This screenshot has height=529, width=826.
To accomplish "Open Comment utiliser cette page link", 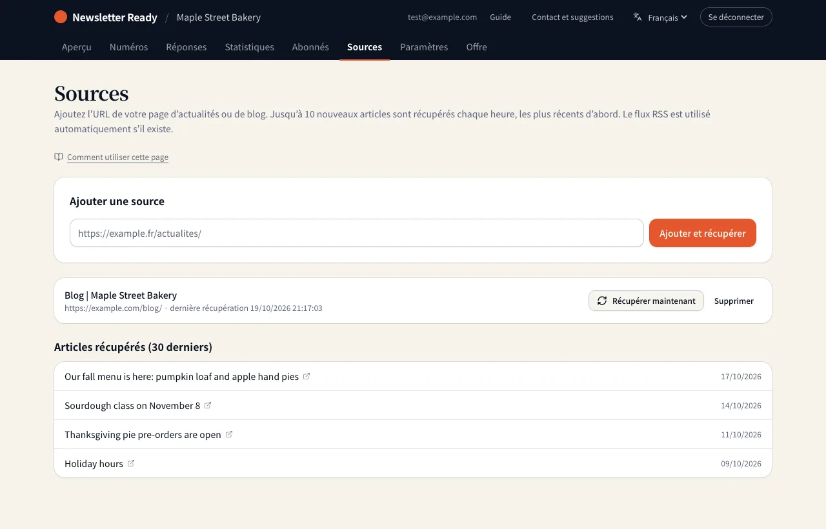I will coord(117,157).
